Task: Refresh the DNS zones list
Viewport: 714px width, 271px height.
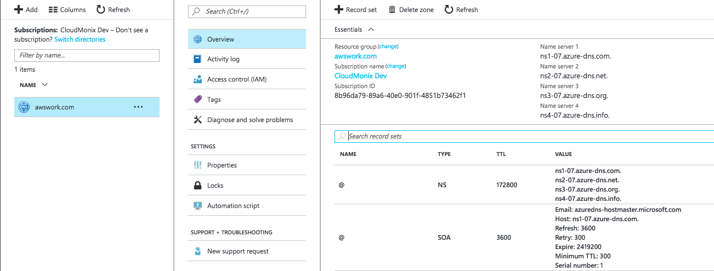Action: (113, 9)
